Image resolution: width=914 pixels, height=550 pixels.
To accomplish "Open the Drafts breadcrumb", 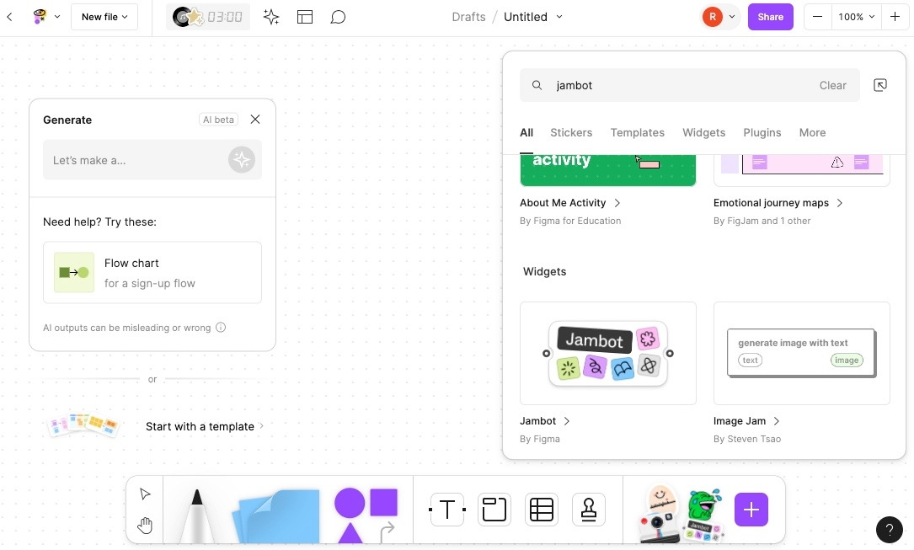I will (x=468, y=17).
